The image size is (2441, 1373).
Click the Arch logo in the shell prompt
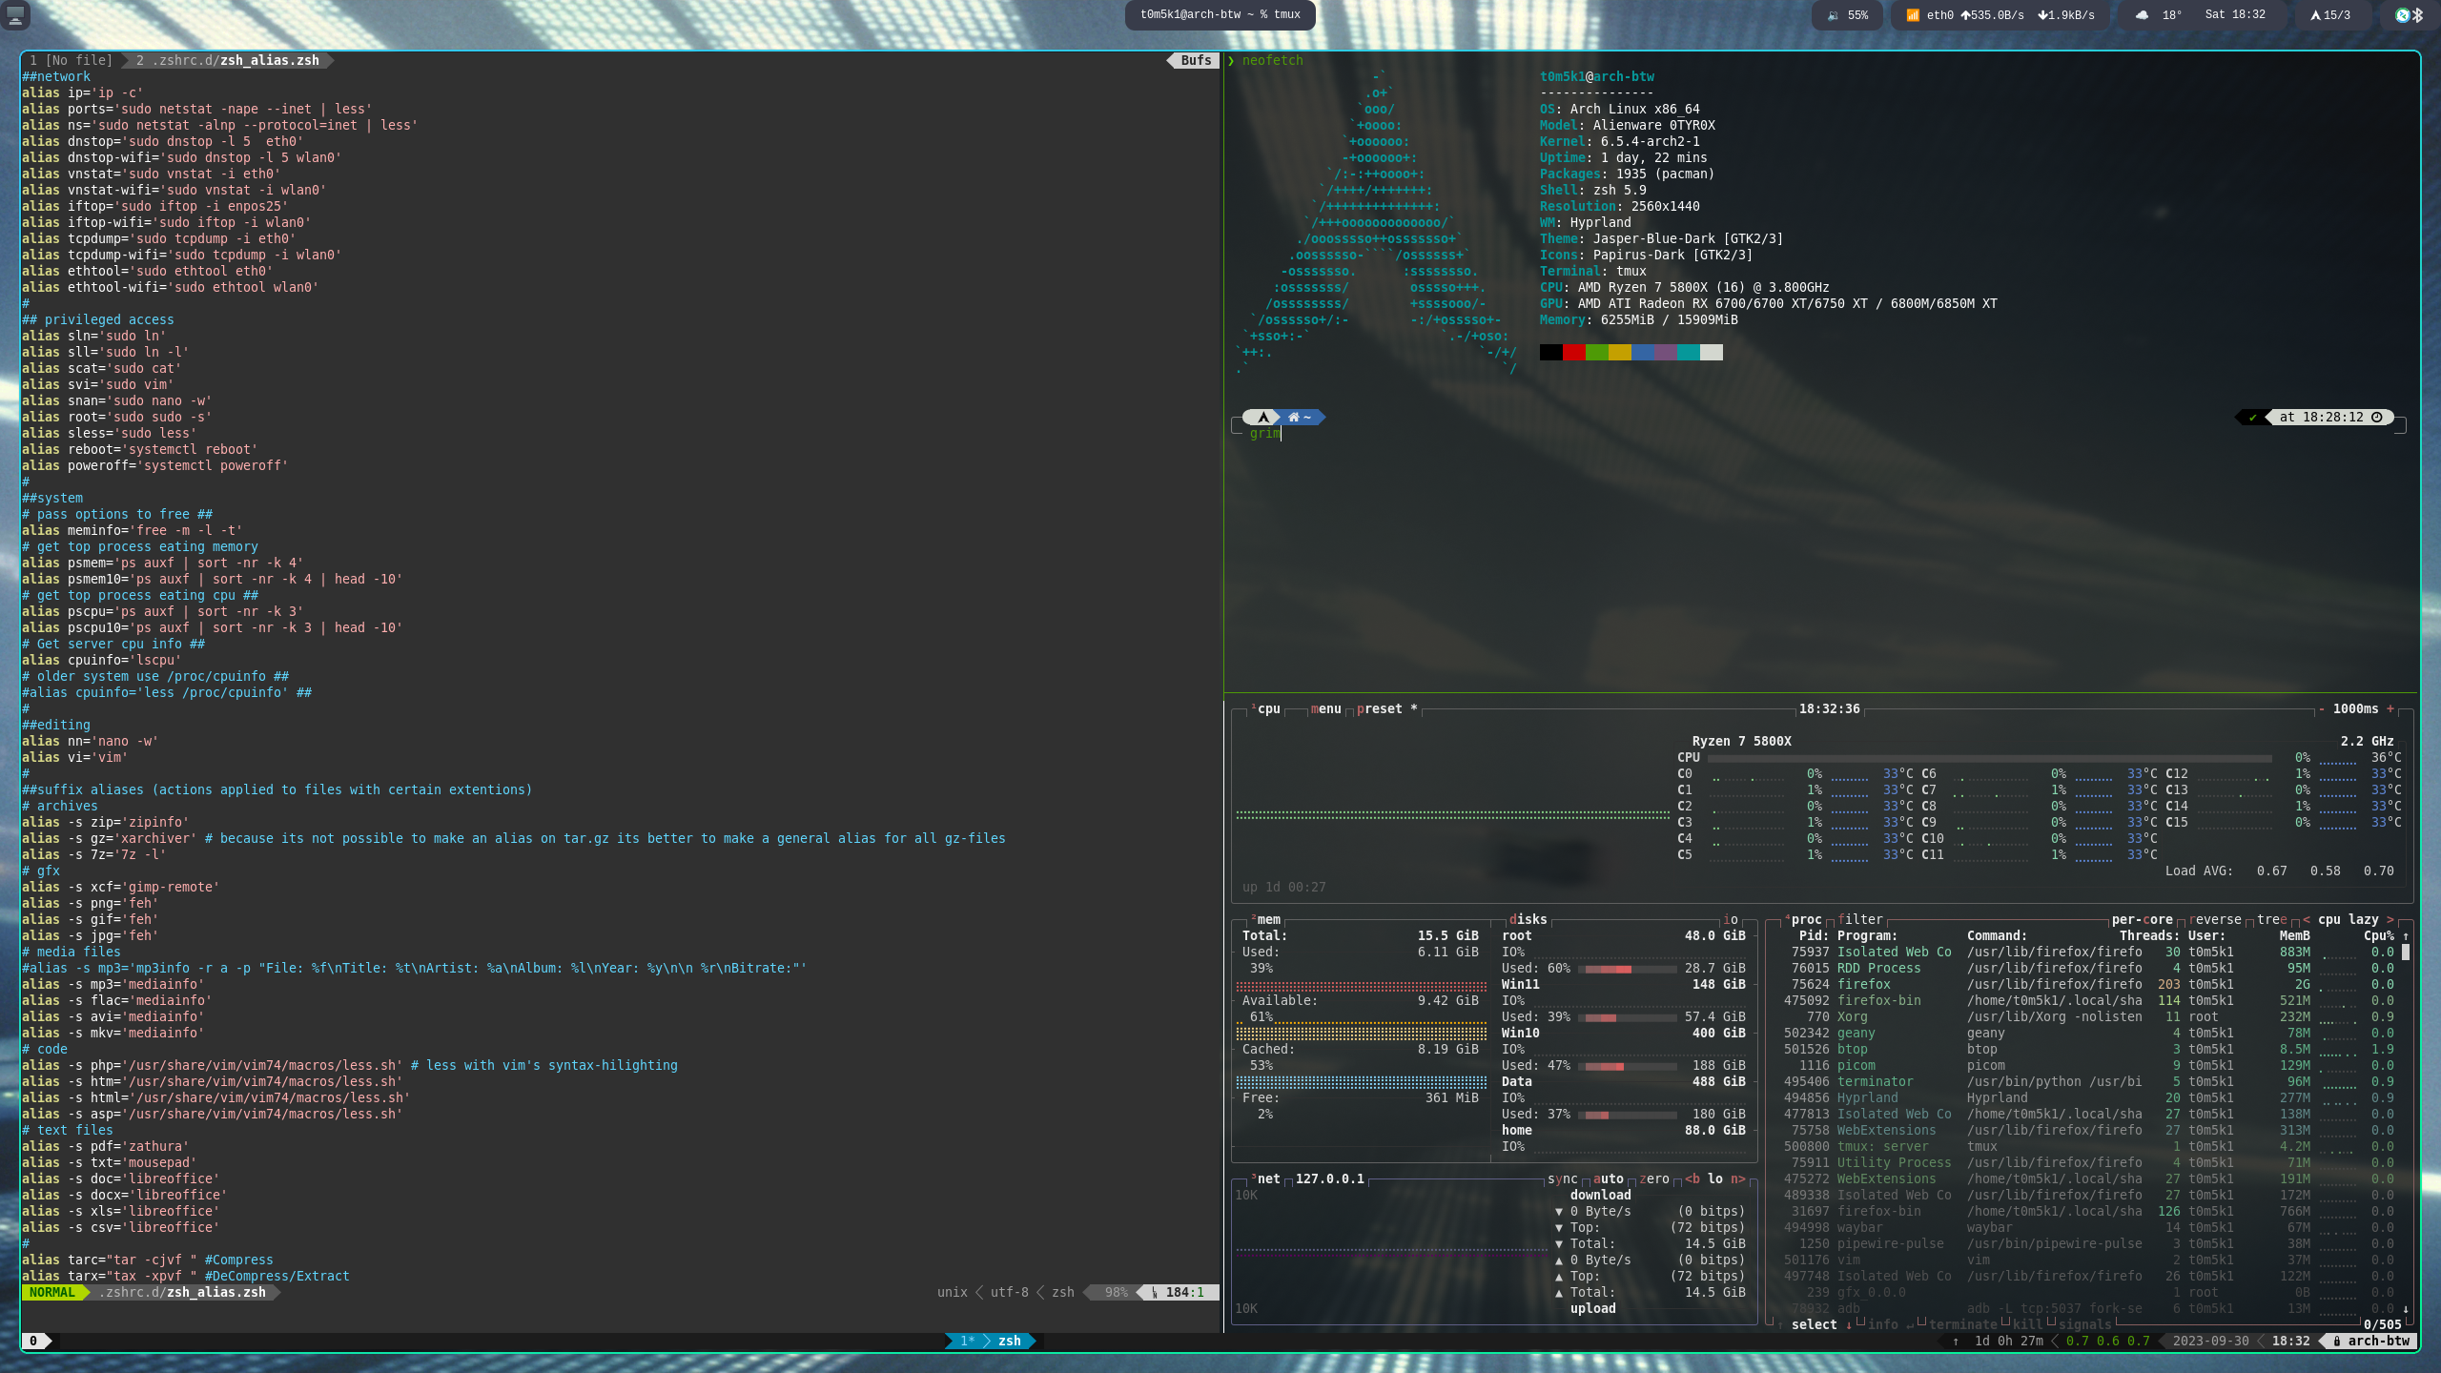pos(1262,417)
